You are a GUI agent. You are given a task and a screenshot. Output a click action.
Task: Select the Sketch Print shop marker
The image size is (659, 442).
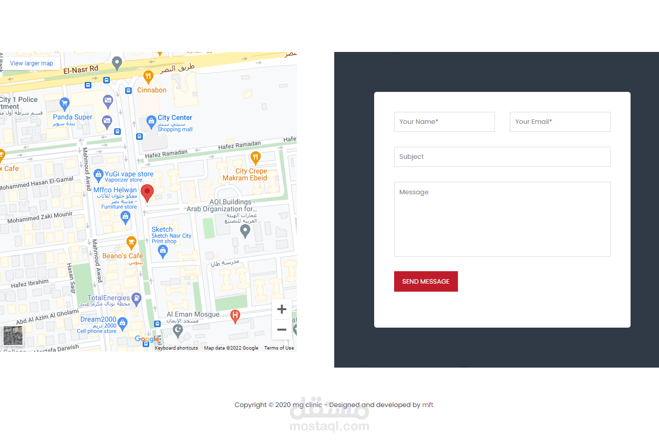coord(163,252)
